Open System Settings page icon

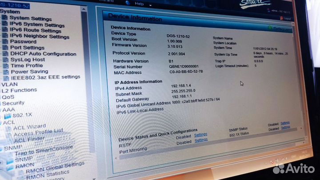pyautogui.click(x=5, y=17)
